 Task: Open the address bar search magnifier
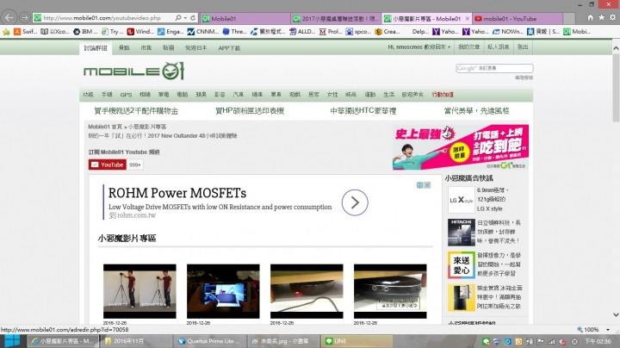(178, 18)
